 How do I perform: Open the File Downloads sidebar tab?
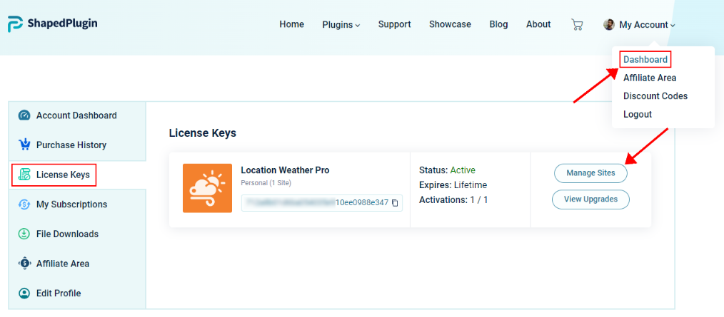click(77, 234)
